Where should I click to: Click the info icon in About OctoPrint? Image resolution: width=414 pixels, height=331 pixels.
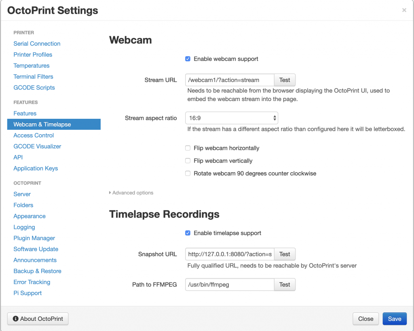[16, 319]
